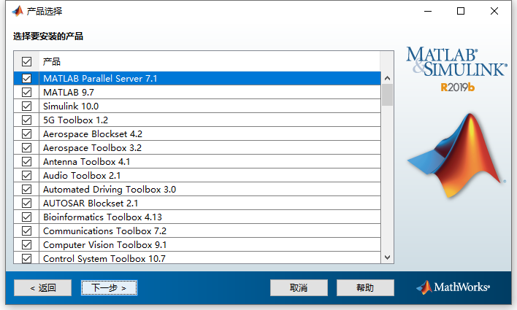Minimize the 产品选择 window
Screen dimensions: 517x310
click(428, 11)
